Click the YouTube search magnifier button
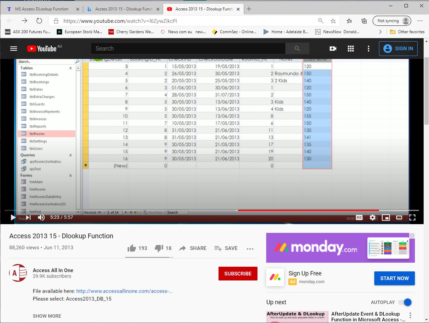The image size is (429, 323). click(297, 49)
